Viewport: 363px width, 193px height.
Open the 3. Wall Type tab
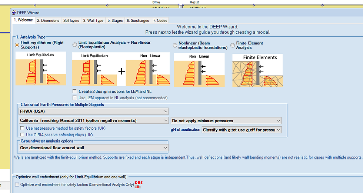pos(93,20)
